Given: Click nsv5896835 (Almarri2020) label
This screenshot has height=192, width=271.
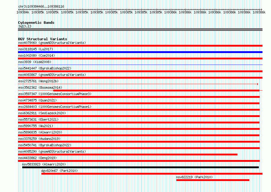Looking at the screenshot, I should 40,132.
